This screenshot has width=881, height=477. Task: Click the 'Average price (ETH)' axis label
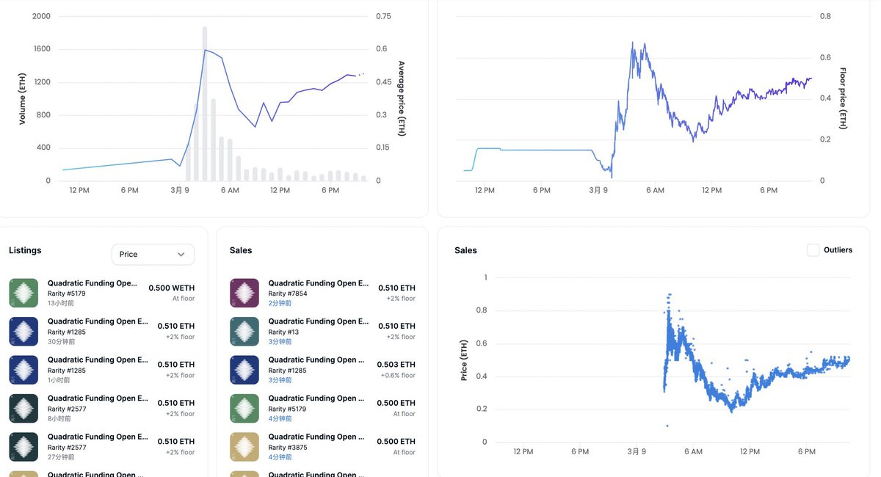[x=402, y=98]
